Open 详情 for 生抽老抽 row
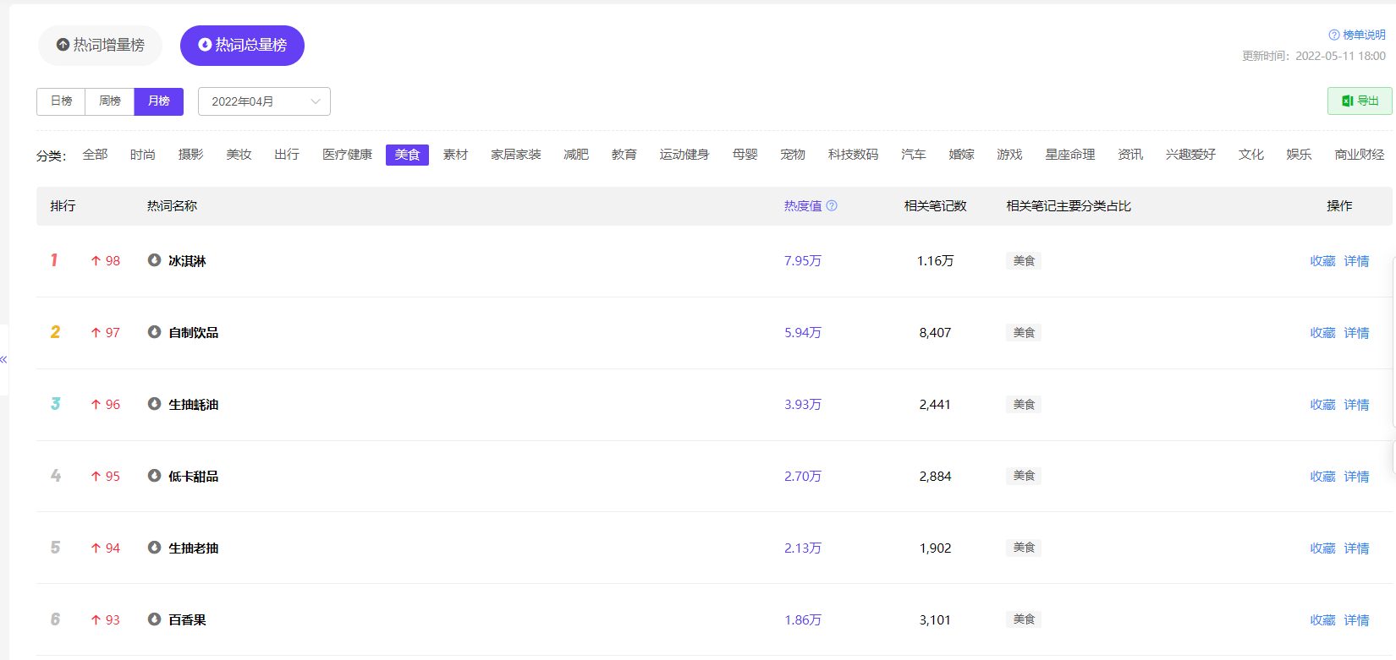Image resolution: width=1396 pixels, height=660 pixels. point(1356,548)
